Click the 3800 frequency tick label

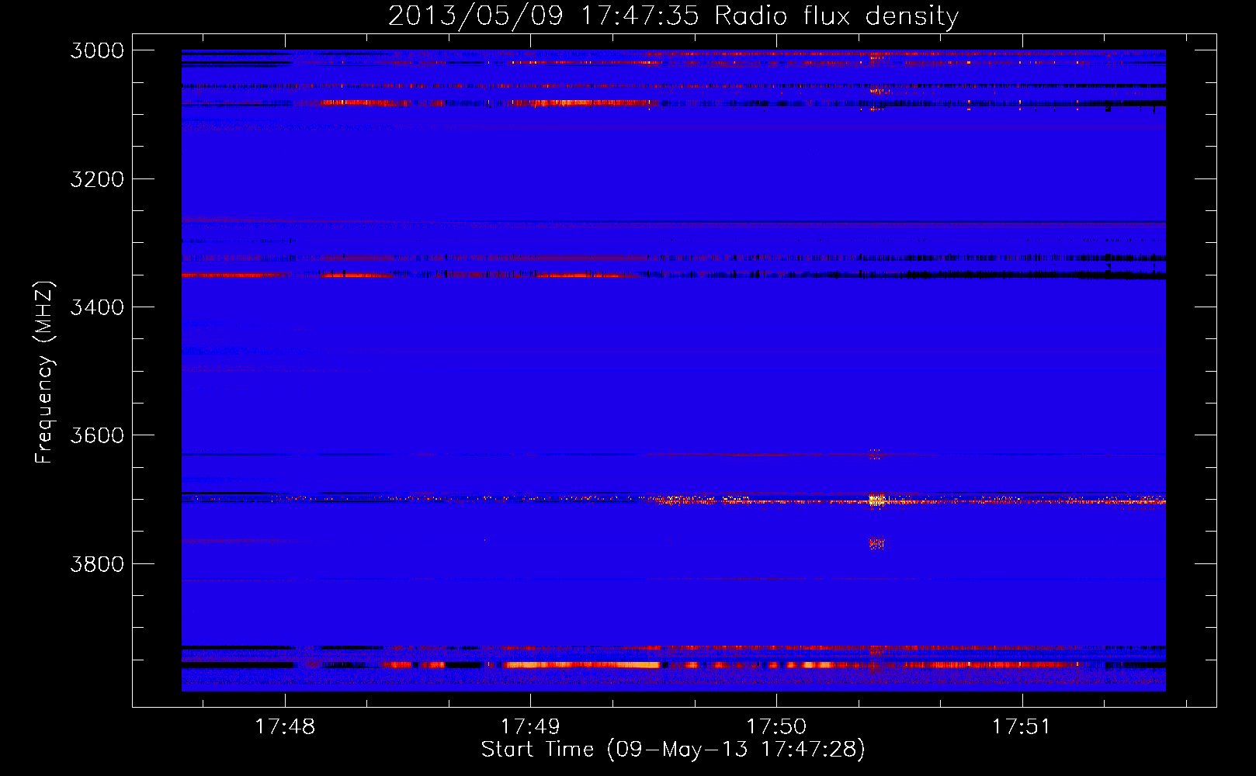click(x=97, y=563)
